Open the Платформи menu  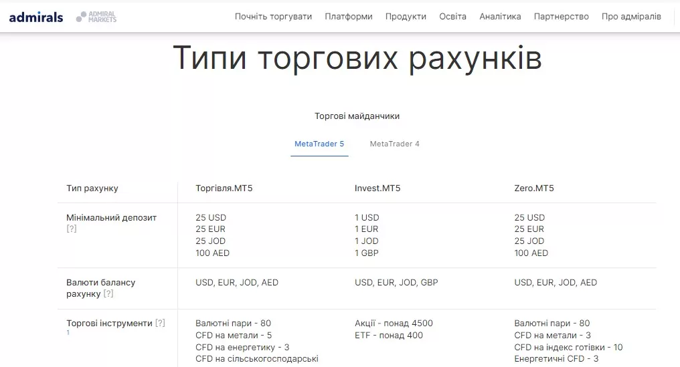point(349,17)
